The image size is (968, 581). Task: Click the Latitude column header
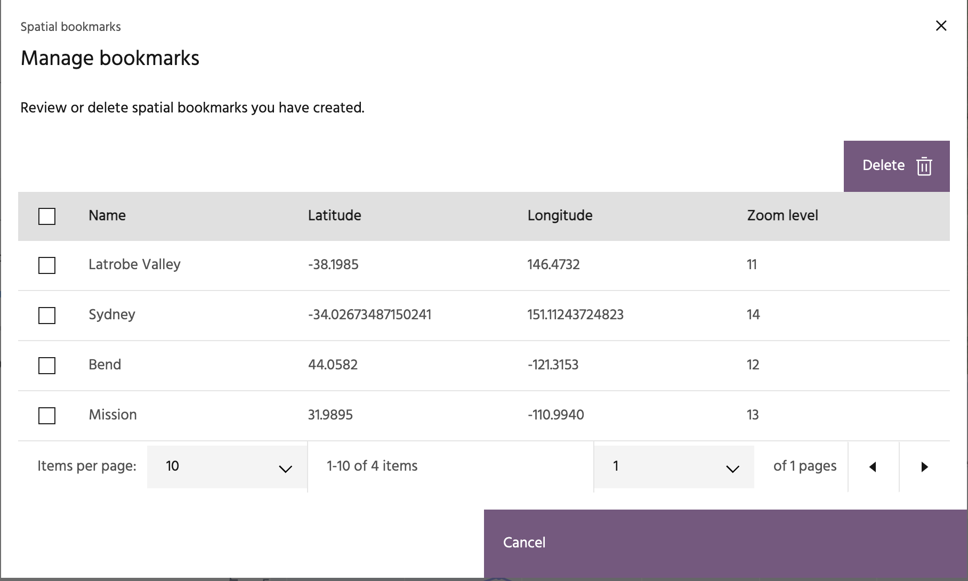pyautogui.click(x=334, y=215)
